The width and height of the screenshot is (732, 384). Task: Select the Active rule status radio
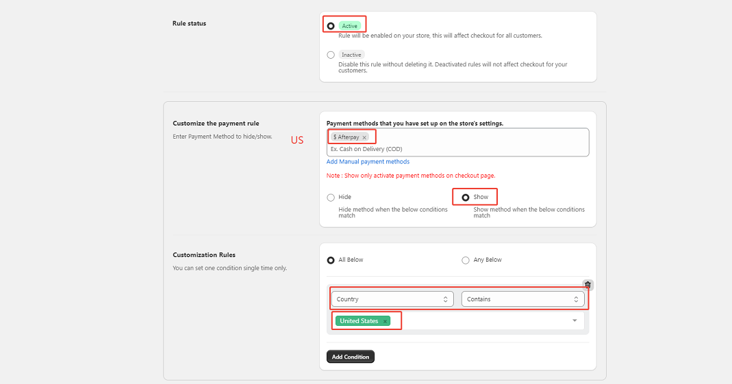click(331, 26)
